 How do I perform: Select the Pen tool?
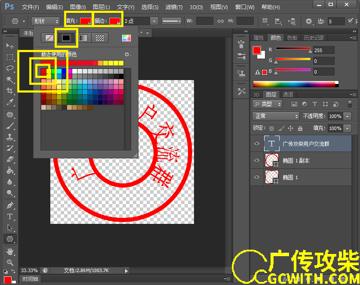10,205
